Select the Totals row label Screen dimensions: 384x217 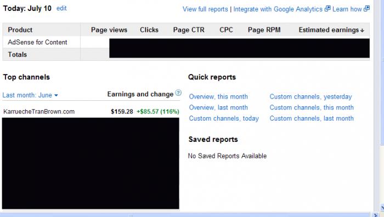tap(17, 54)
